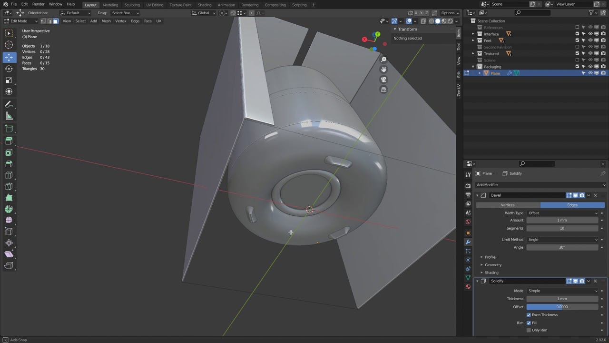Activate the 3D Cursor tool
Viewport: 609px width, 343px height.
coord(9,45)
